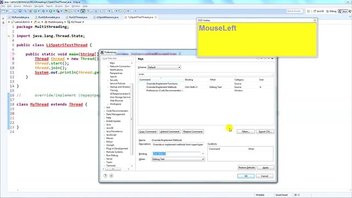352x198 pixels.
Task: Click the Filters... button
Action: point(246,131)
